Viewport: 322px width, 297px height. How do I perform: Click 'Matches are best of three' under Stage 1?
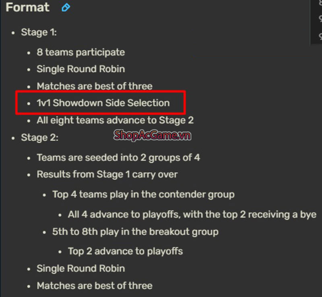tap(95, 86)
